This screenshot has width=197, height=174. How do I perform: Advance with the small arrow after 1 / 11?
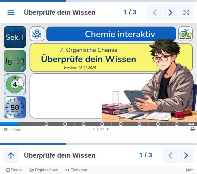pyautogui.click(x=108, y=129)
